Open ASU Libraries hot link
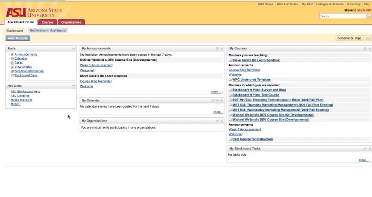372x197 pixels. 20,96
